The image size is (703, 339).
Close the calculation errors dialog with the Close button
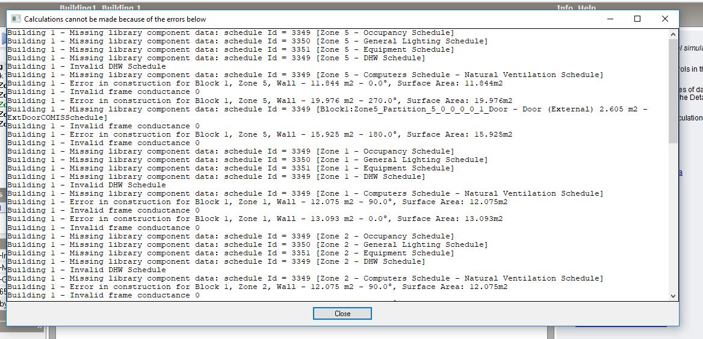pyautogui.click(x=342, y=314)
